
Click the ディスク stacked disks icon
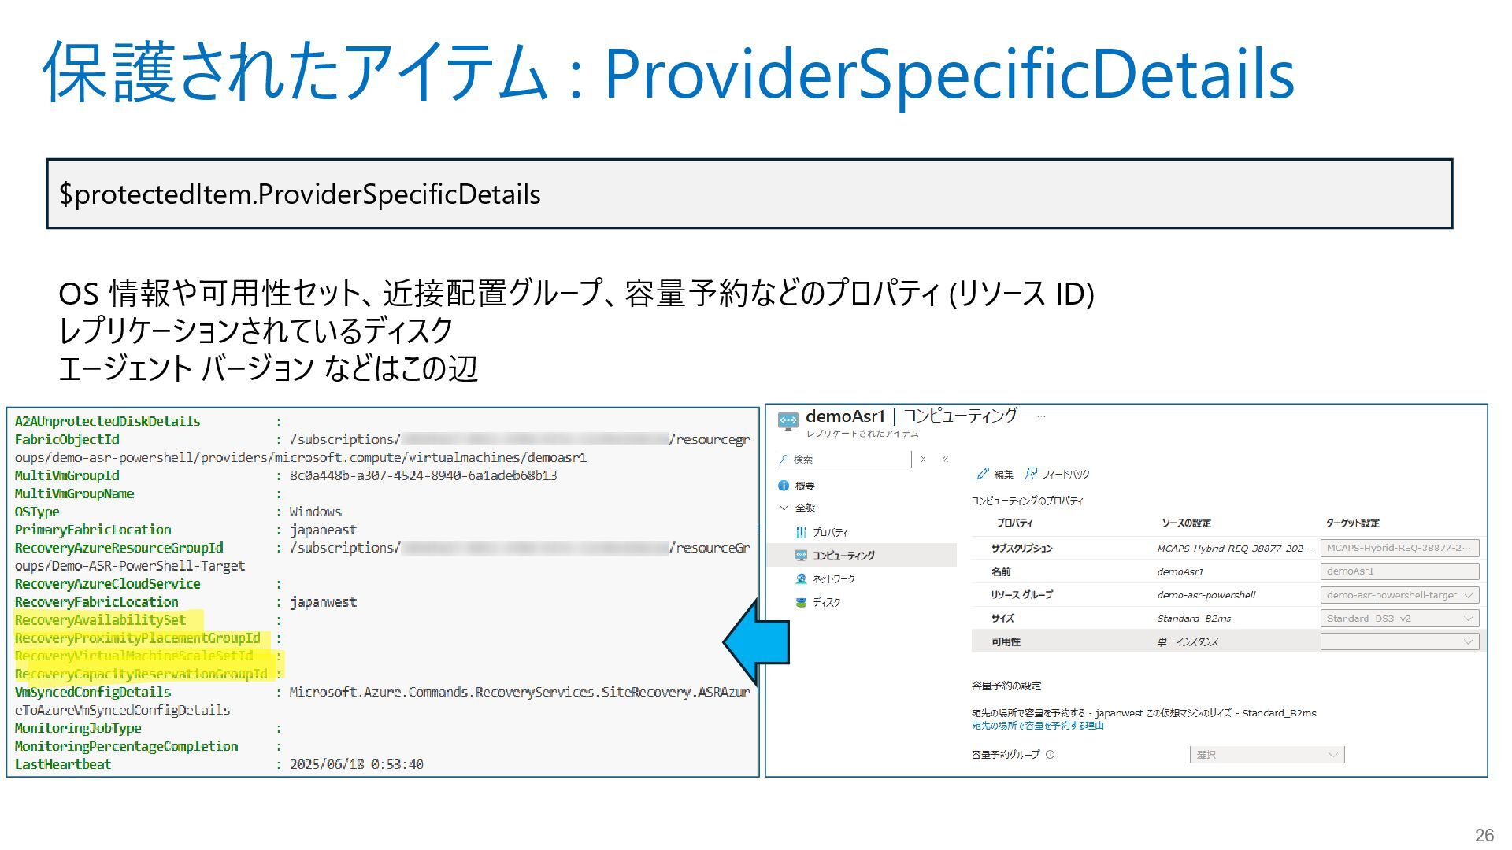801,602
